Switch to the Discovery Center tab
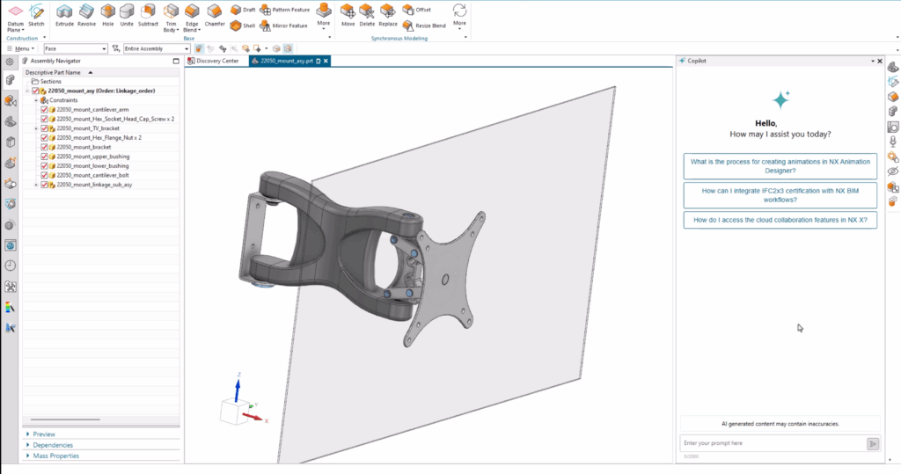This screenshot has width=901, height=474. [x=217, y=61]
